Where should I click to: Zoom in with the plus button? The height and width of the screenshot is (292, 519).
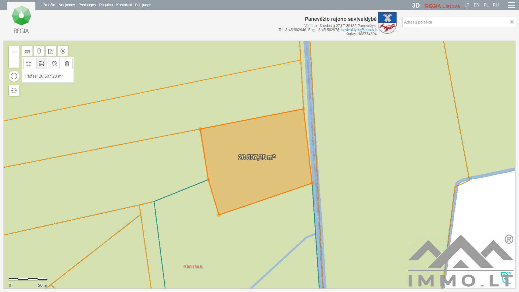14,51
